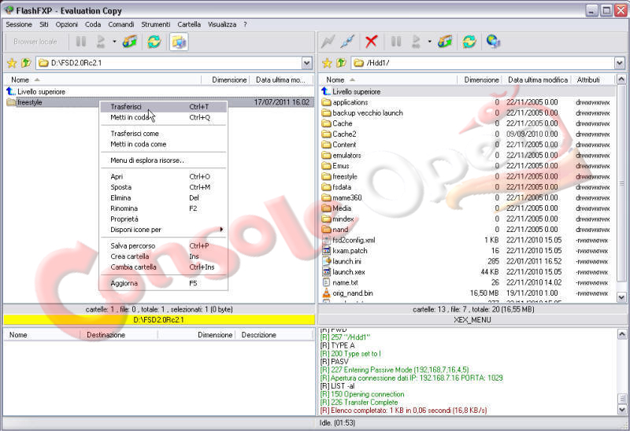Image resolution: width=630 pixels, height=431 pixels.
Task: Select kxam.patch in remote list
Action: [345, 250]
